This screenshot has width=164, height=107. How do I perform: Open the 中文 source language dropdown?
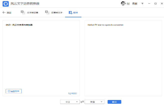point(70,102)
